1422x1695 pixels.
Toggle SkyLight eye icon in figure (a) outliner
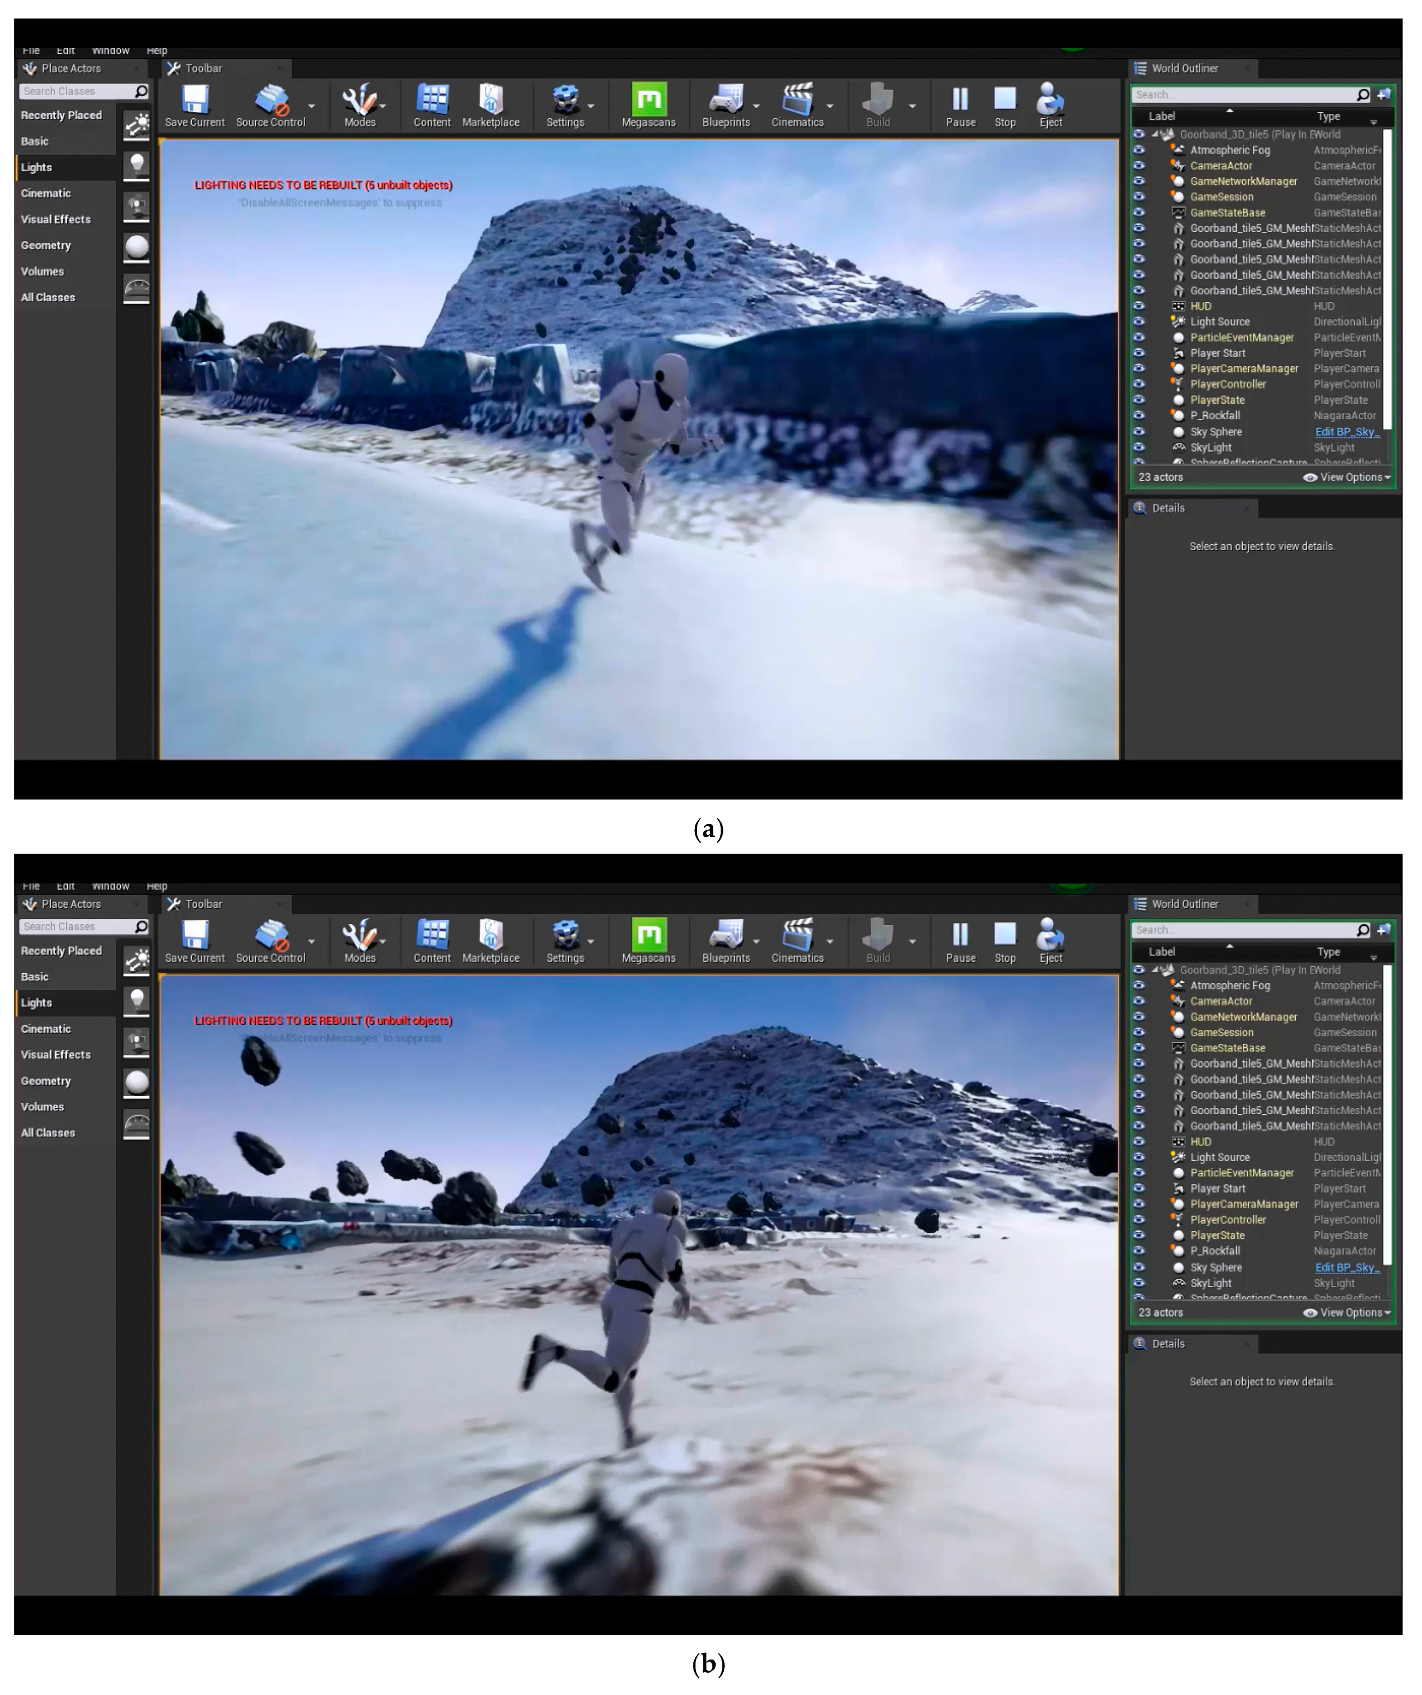[1139, 448]
